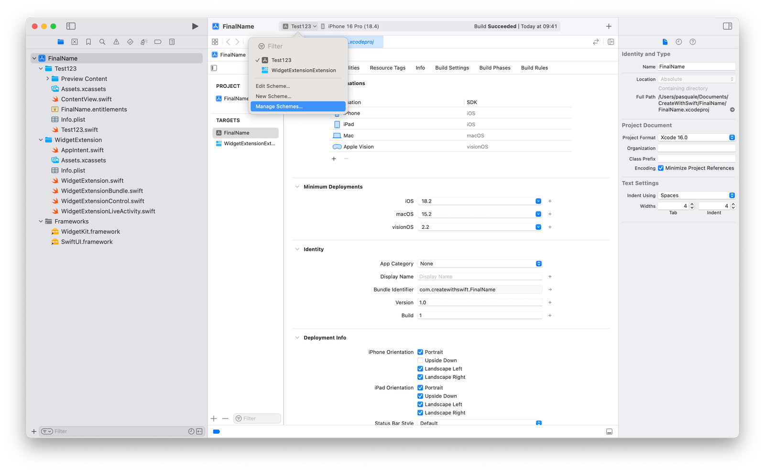Click the targets Filter field at bottom
Image resolution: width=765 pixels, height=472 pixels.
pos(257,418)
